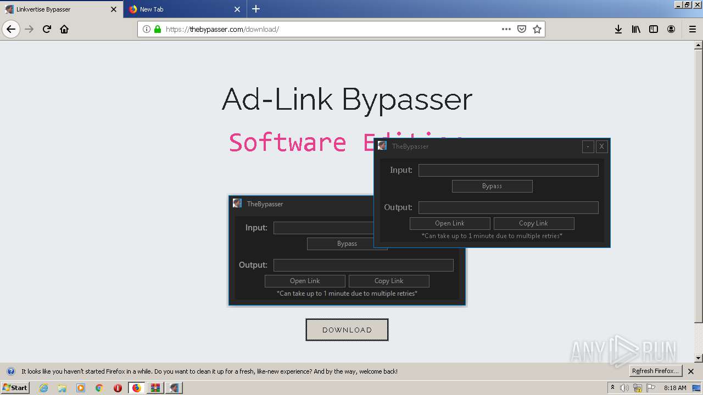Click the green padlock security icon
Viewport: 703px width, 395px height.
click(x=158, y=29)
